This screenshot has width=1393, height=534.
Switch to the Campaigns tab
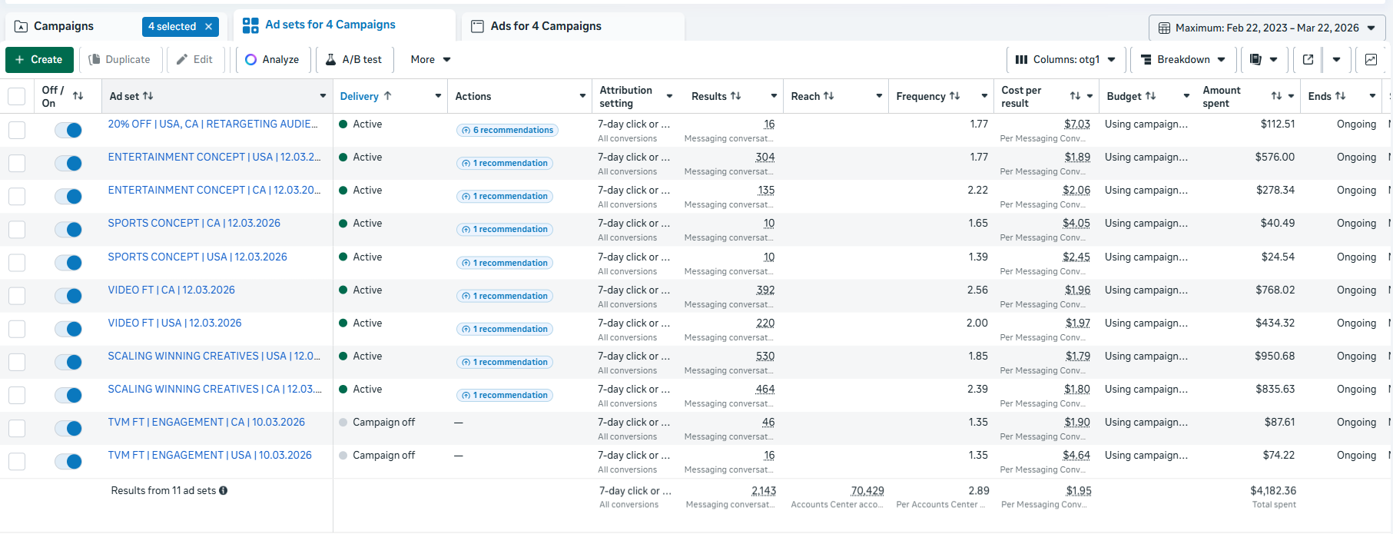click(64, 27)
